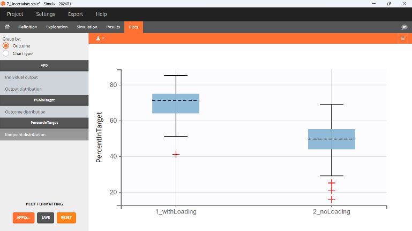Click the export plot download icon
Viewport: 412px width, 231px height.
[99, 38]
